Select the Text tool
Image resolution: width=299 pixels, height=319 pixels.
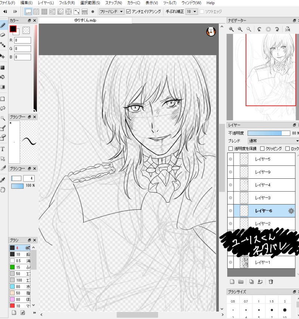tap(3, 149)
